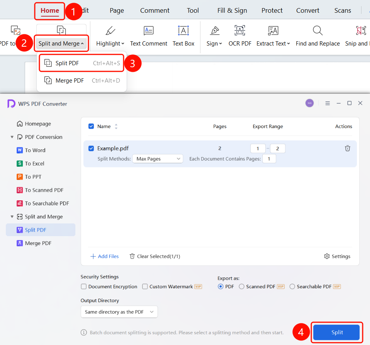Screen dimensions: 370x345
Task: Enable Custom Watermark checkbox
Action: pos(145,286)
